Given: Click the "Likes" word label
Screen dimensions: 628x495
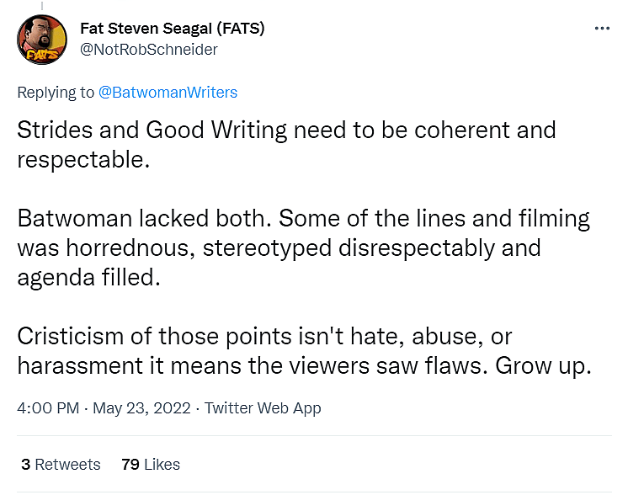Looking at the screenshot, I should point(162,464).
